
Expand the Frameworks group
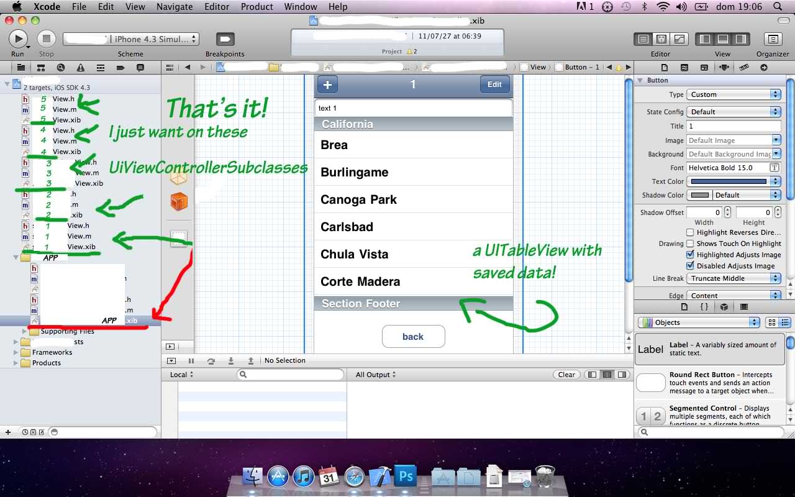16,352
